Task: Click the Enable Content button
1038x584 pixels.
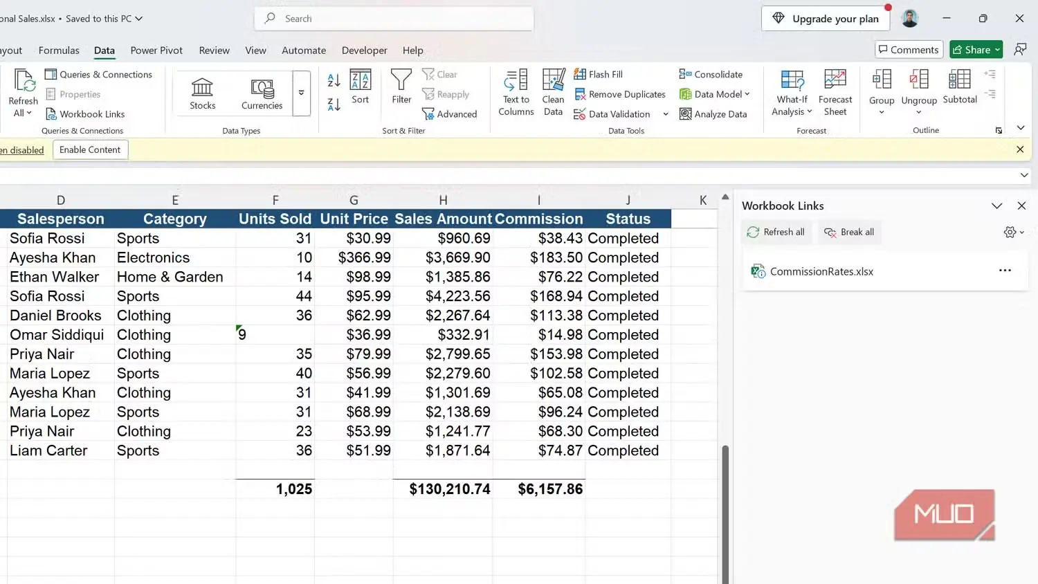Action: click(x=90, y=150)
